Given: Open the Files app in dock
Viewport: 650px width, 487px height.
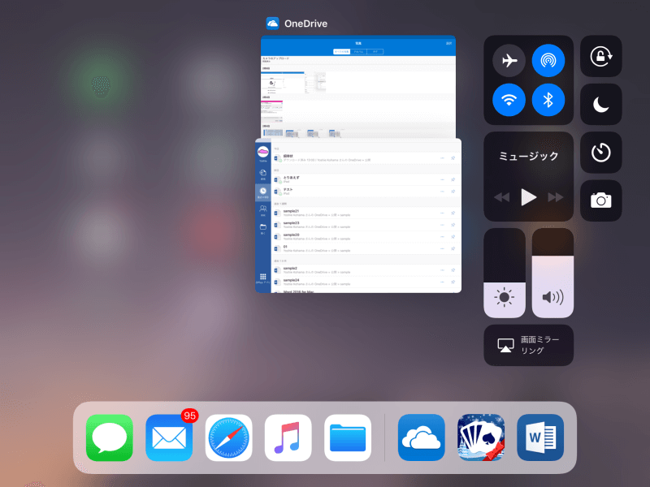Looking at the screenshot, I should click(348, 437).
